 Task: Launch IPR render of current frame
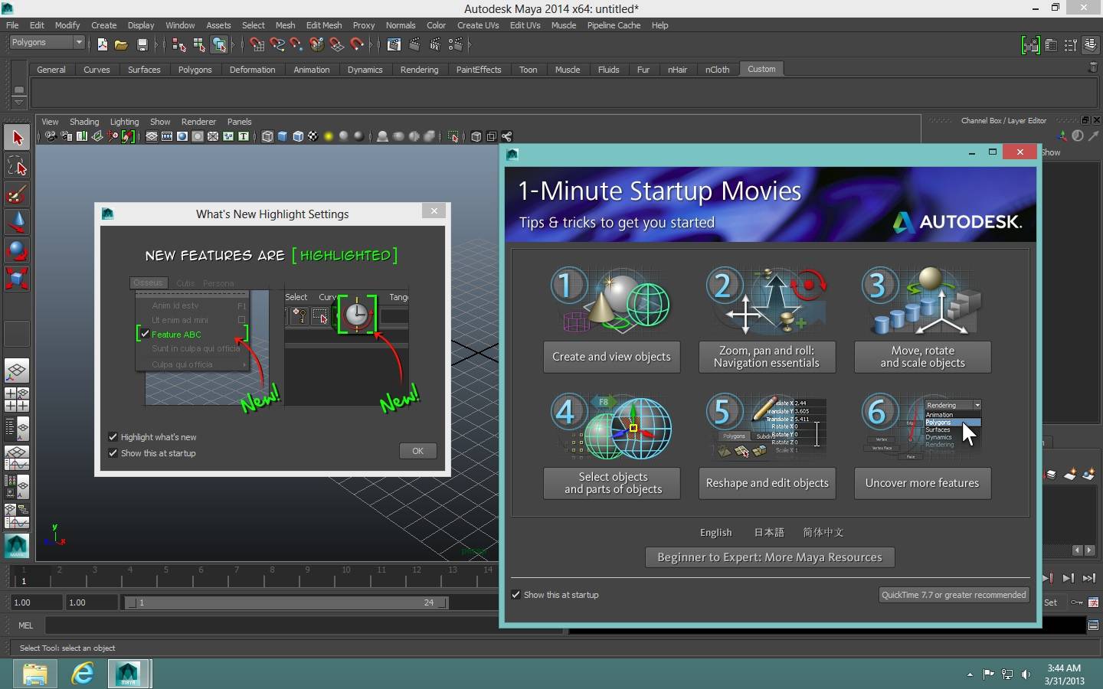(435, 45)
